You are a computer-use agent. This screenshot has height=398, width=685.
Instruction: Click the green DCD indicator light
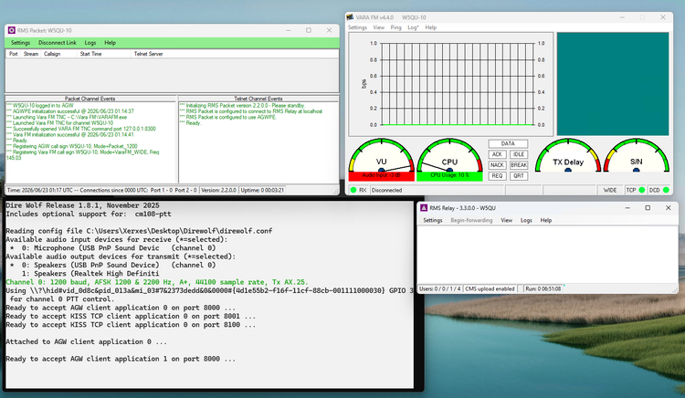pos(666,190)
